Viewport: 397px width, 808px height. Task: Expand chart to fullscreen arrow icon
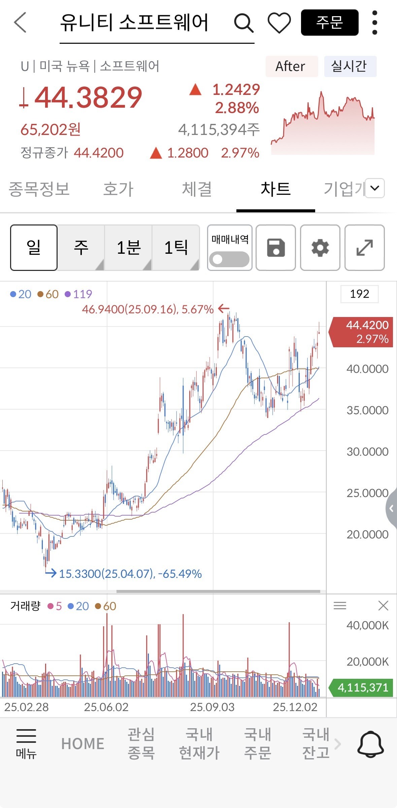(x=365, y=248)
